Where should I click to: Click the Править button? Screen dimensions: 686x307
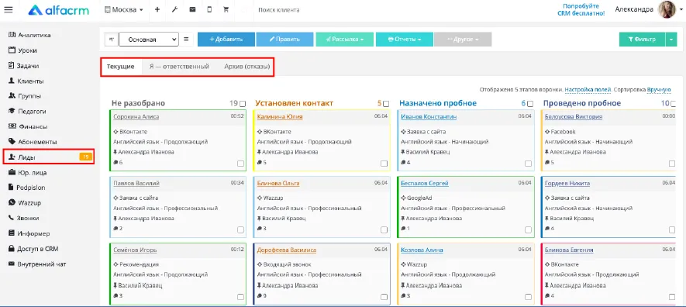284,40
